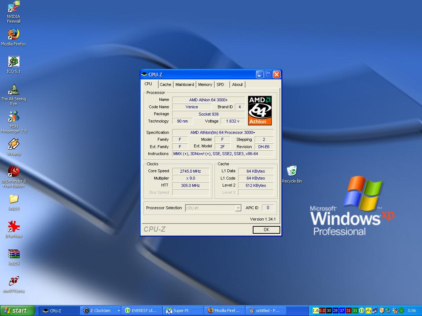
Task: Open the Windows Start menu
Action: pos(18,311)
